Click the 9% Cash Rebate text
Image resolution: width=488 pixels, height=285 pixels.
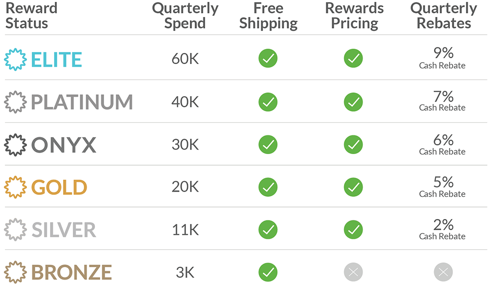pyautogui.click(x=443, y=58)
